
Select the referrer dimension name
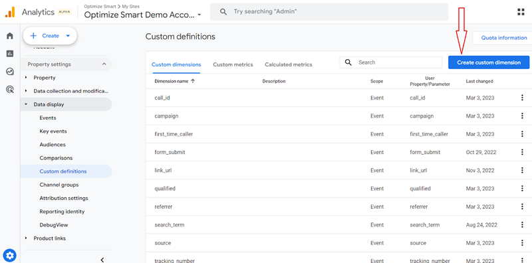pos(163,207)
